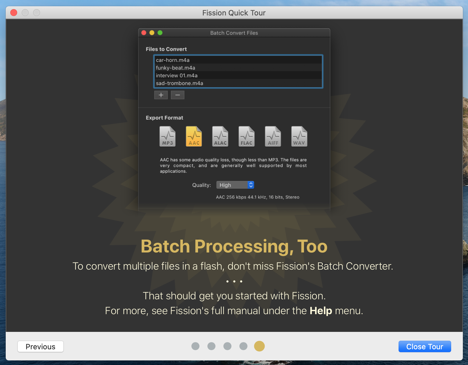Select sad-trombone.m4a in the file list
The image size is (468, 365).
[238, 83]
